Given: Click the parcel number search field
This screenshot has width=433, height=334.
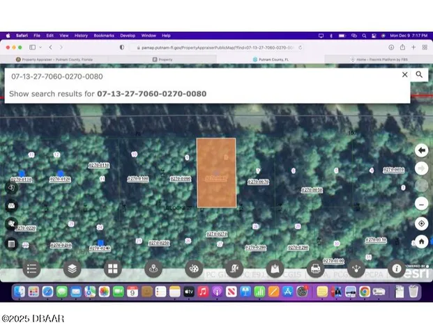Looking at the screenshot, I should pyautogui.click(x=202, y=75).
